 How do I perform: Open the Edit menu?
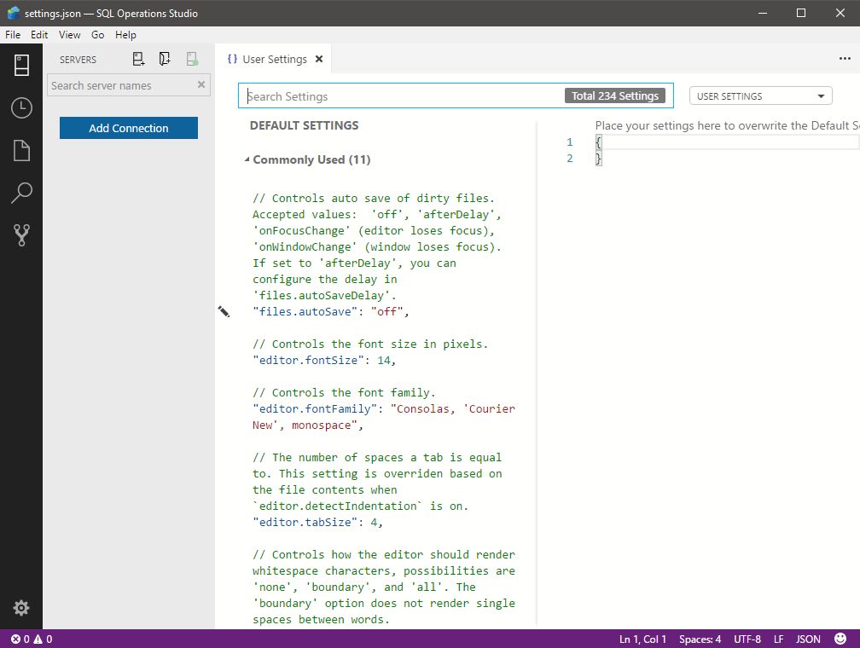[x=39, y=35]
